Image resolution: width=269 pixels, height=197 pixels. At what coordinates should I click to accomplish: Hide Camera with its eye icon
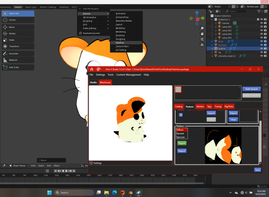pos(262,23)
